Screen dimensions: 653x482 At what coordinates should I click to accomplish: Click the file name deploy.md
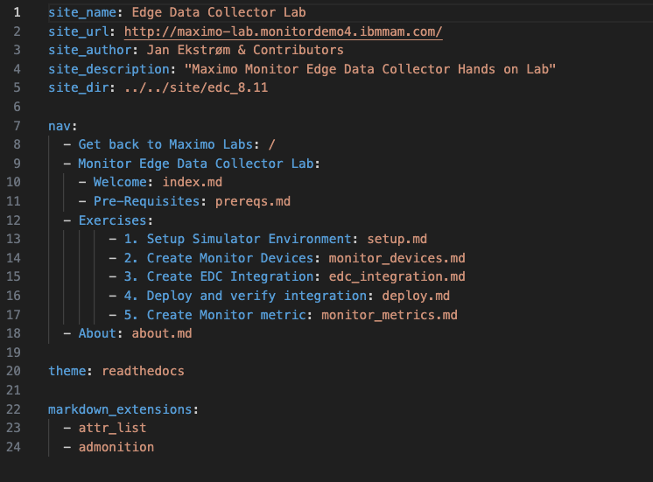pyautogui.click(x=416, y=296)
